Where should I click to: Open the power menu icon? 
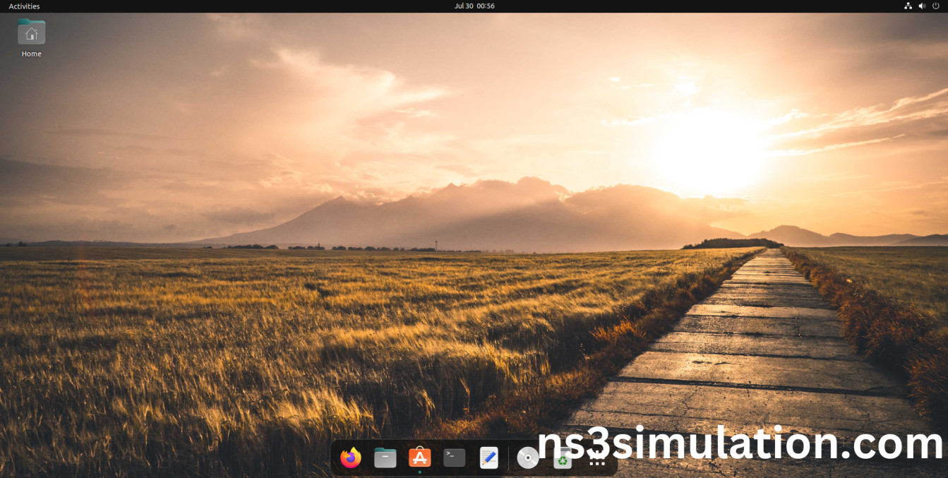936,6
